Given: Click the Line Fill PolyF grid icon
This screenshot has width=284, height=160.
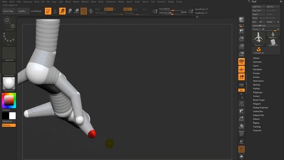Looking at the screenshot, I should [241, 134].
